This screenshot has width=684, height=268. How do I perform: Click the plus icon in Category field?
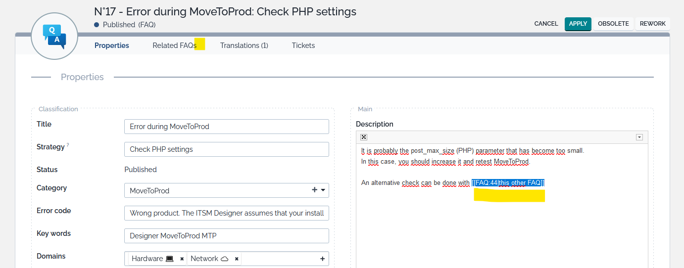pos(314,190)
